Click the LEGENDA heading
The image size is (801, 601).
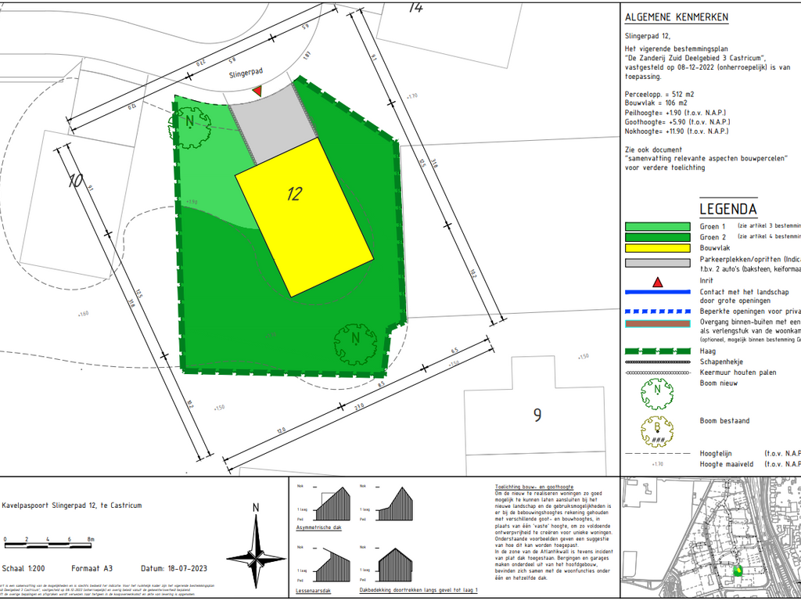[727, 209]
